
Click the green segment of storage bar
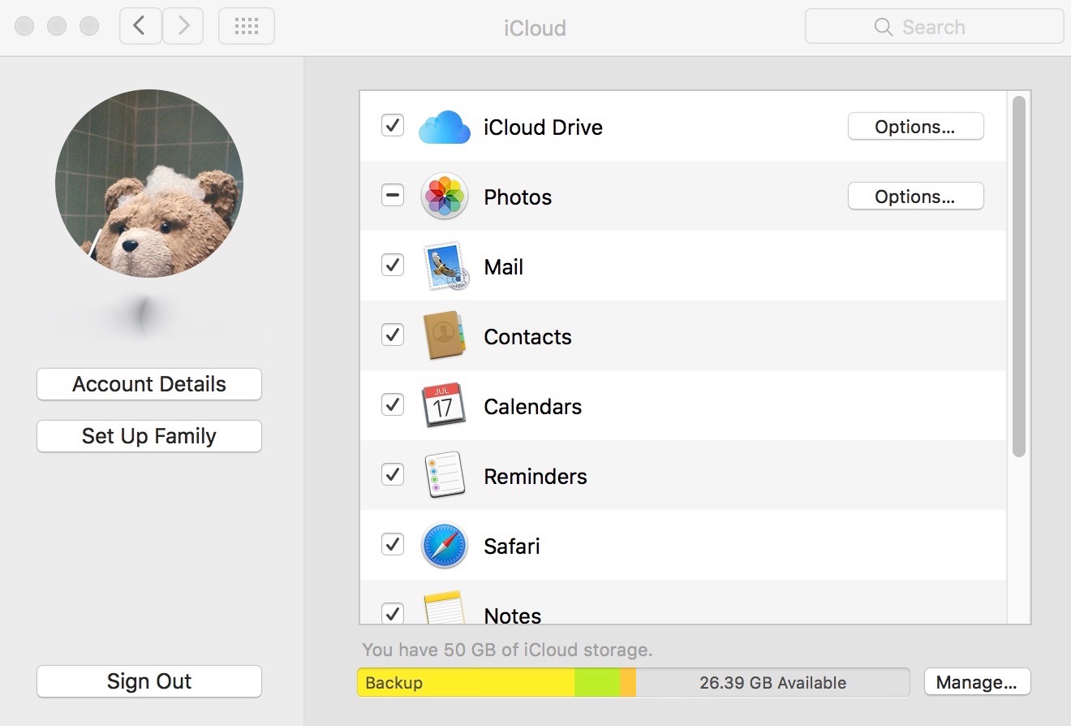point(597,683)
